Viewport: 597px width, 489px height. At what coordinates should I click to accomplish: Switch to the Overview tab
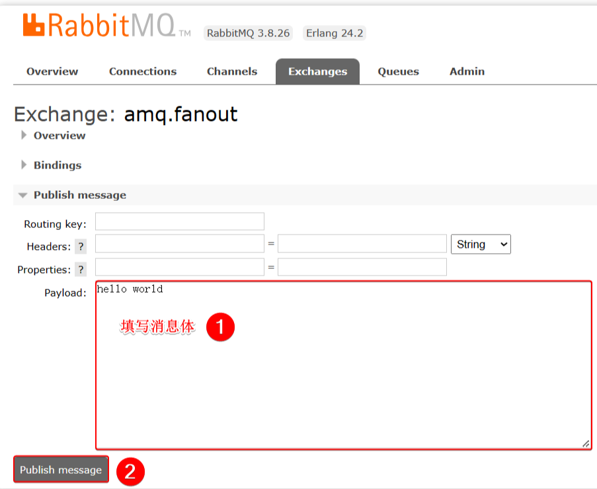52,71
